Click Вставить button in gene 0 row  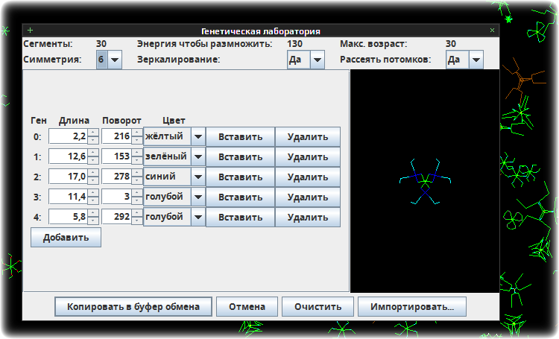point(240,136)
